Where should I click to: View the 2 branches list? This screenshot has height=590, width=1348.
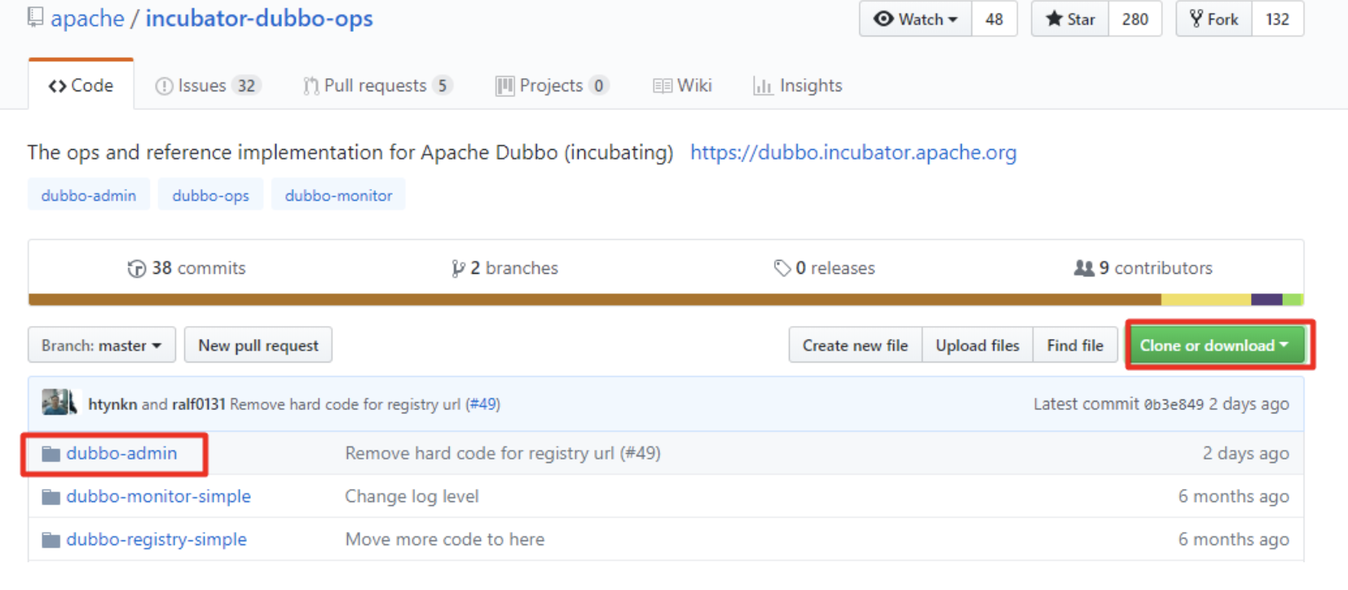click(504, 268)
